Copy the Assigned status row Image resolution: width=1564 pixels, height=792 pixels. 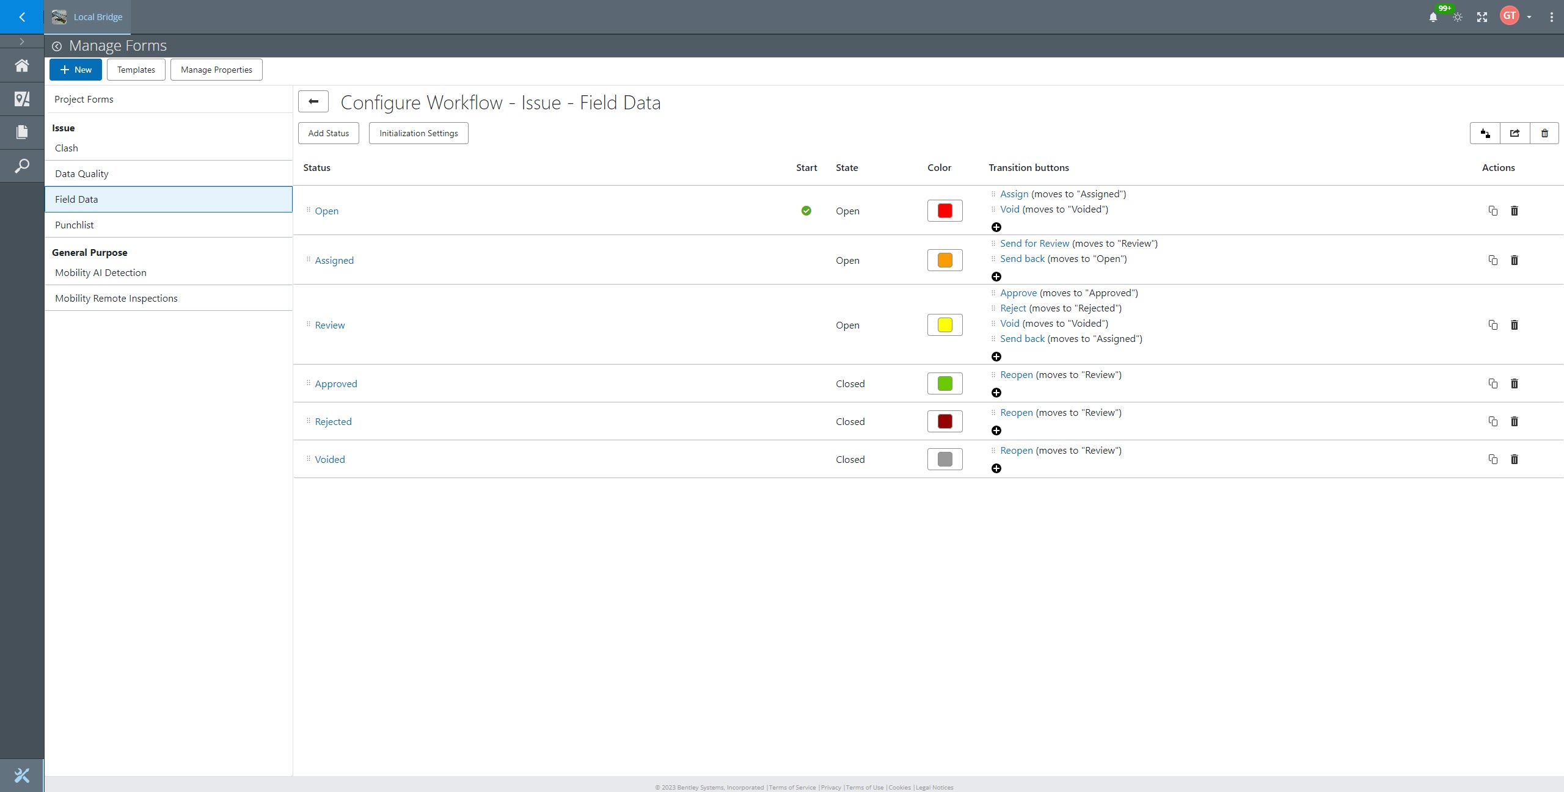pos(1493,260)
